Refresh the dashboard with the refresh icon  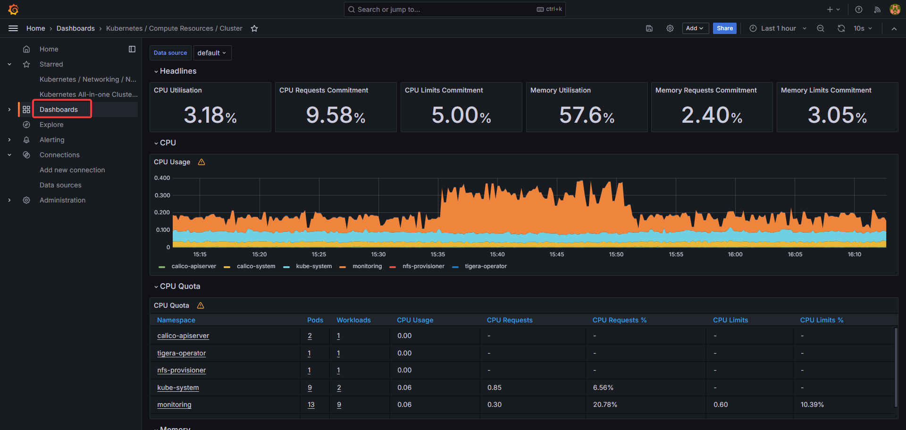click(841, 28)
